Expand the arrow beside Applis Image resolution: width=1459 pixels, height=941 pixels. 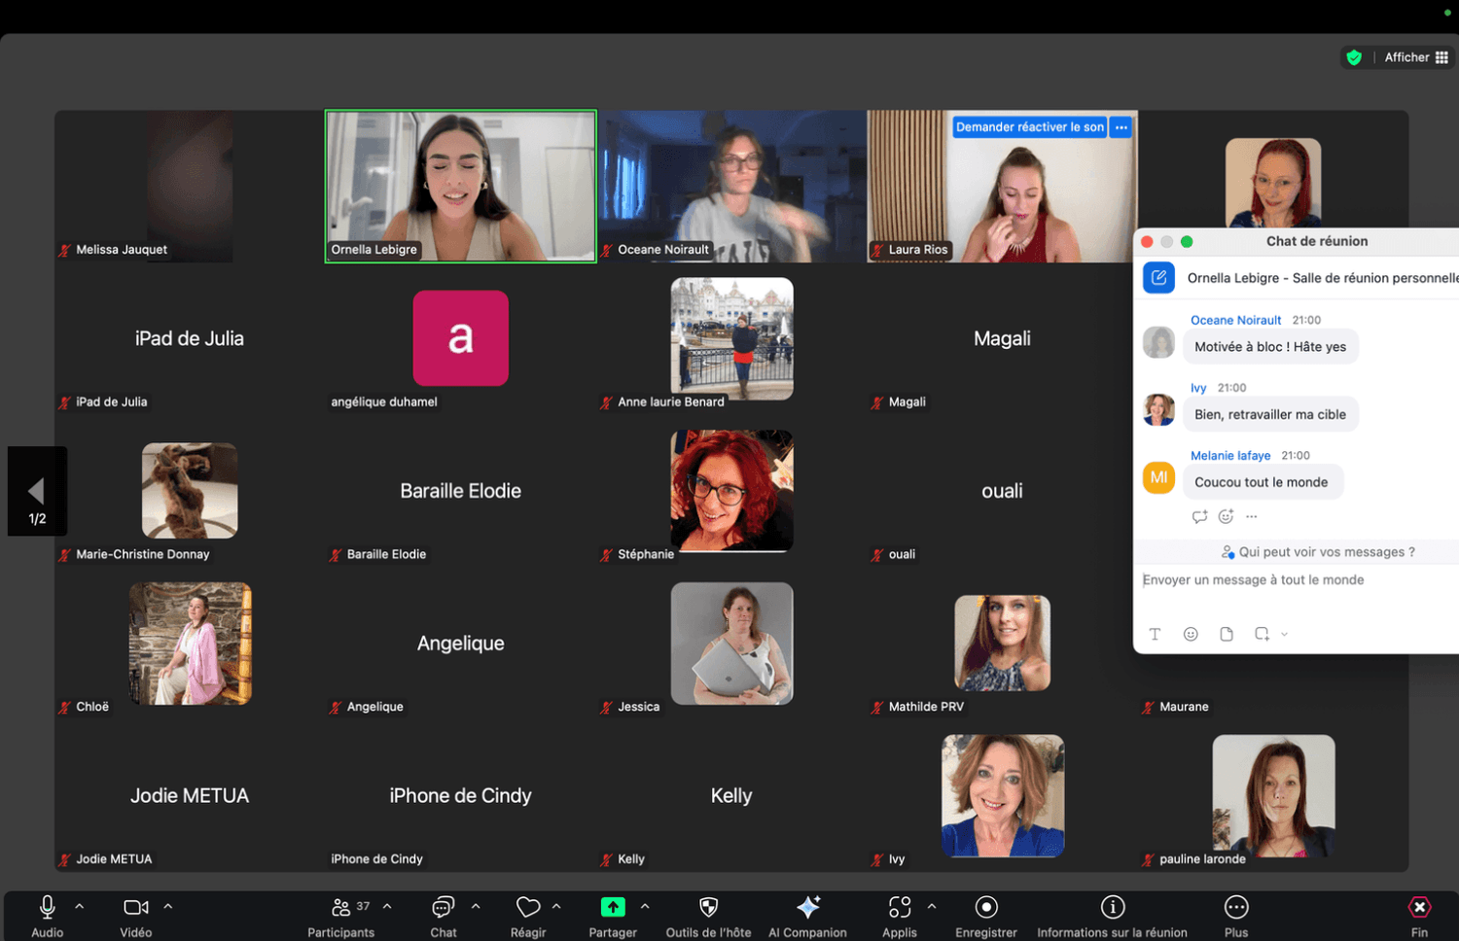[x=932, y=906]
